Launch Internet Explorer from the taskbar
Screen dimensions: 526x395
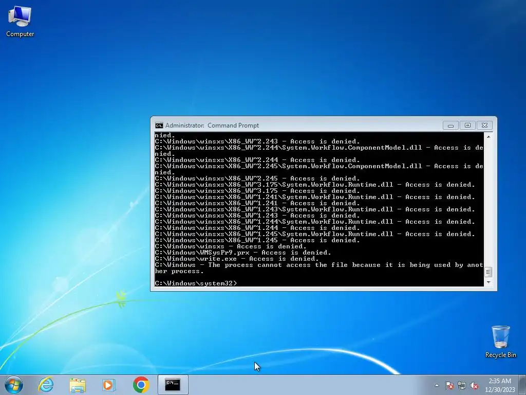(x=46, y=385)
